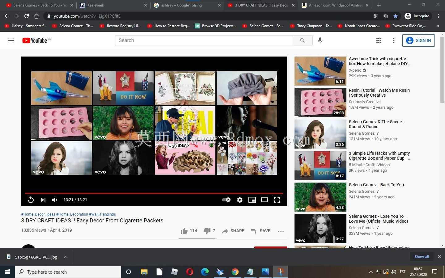Viewport: 445px width, 278px height.
Task: Click the Windows taskbar search box
Action: 68,272
